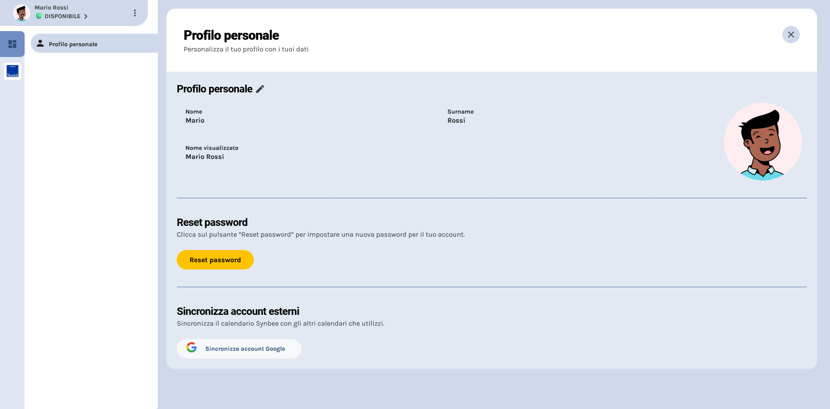
Task: Toggle Google account synchronization
Action: (x=239, y=349)
